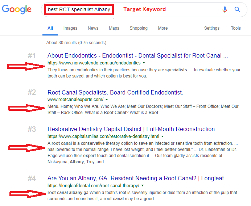The image size is (251, 206).
Task: Switch to the News tab
Action: click(x=93, y=28)
